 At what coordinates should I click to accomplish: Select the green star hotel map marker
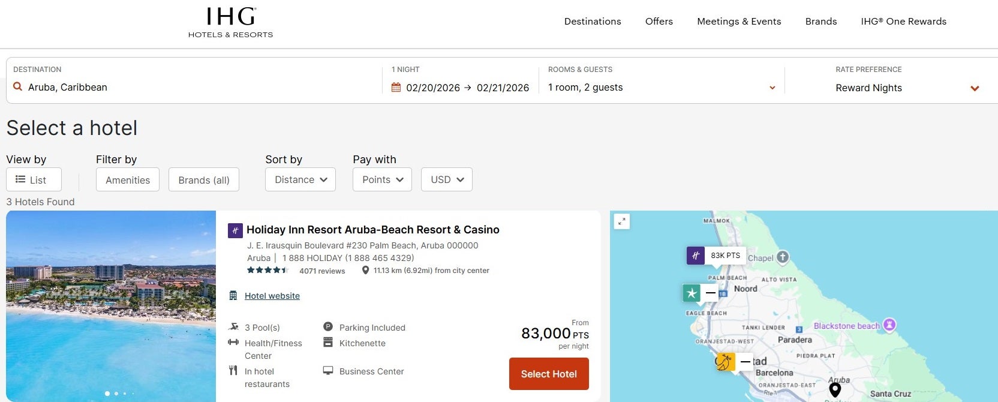coord(700,293)
